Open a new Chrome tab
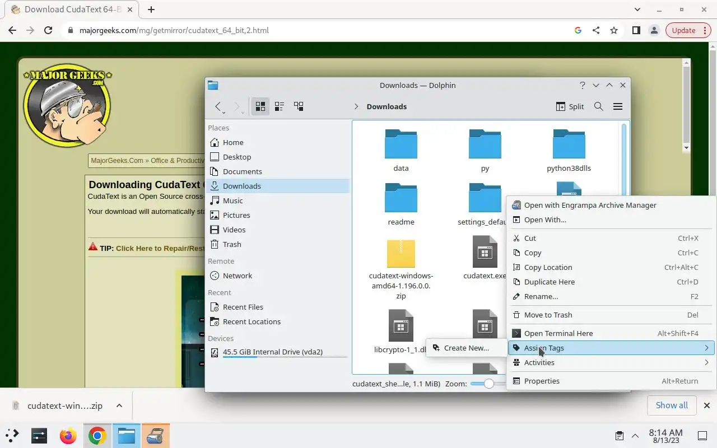 151,10
